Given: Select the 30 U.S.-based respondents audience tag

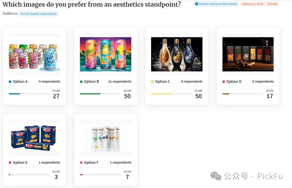Looking at the screenshot, I should pyautogui.click(x=38, y=14).
